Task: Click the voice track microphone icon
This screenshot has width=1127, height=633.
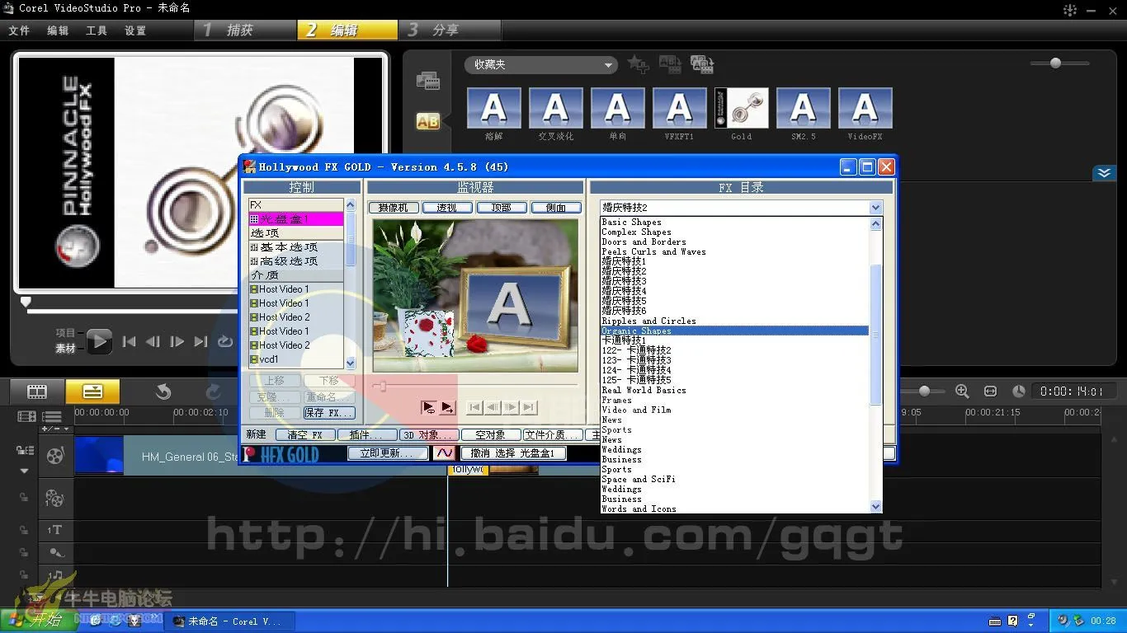Action: point(55,551)
